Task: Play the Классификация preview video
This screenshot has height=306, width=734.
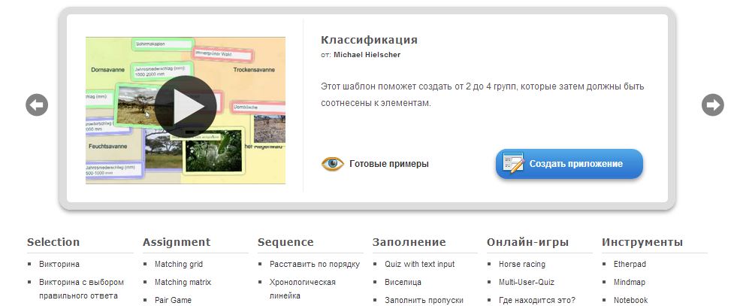Action: point(186,107)
